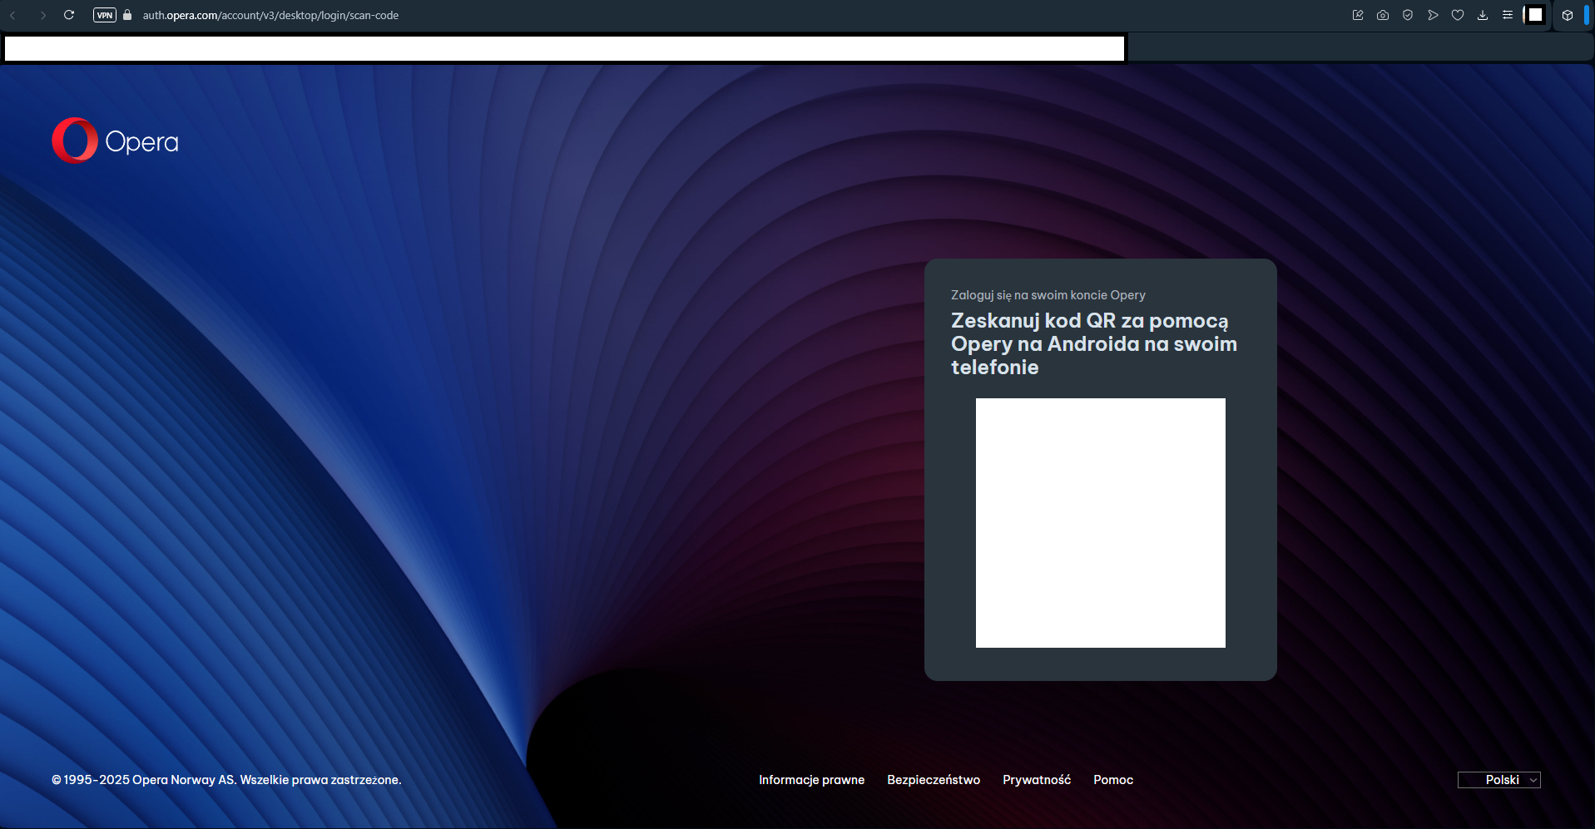Open the Downloads icon

pos(1483,15)
